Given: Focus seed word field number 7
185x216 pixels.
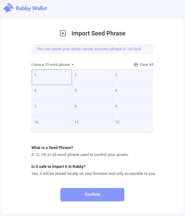Looking at the screenshot, I should pyautogui.click(x=52, y=109).
